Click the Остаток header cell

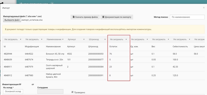tap(113, 47)
